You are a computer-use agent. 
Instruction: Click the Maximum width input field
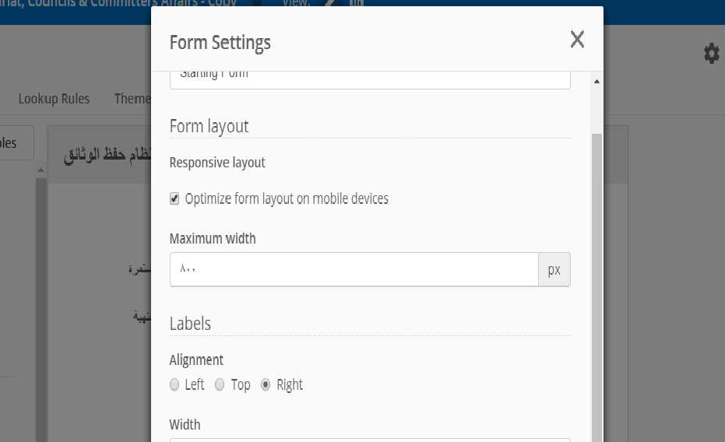pyautogui.click(x=354, y=269)
